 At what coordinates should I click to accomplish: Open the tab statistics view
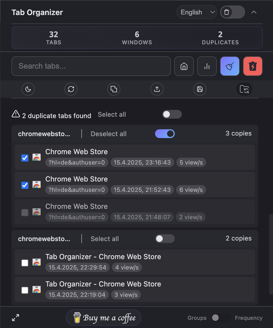point(207,66)
